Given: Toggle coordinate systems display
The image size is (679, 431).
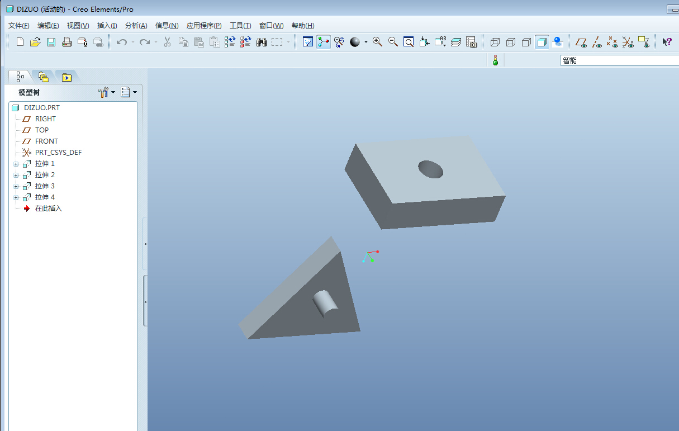Looking at the screenshot, I should [x=628, y=42].
